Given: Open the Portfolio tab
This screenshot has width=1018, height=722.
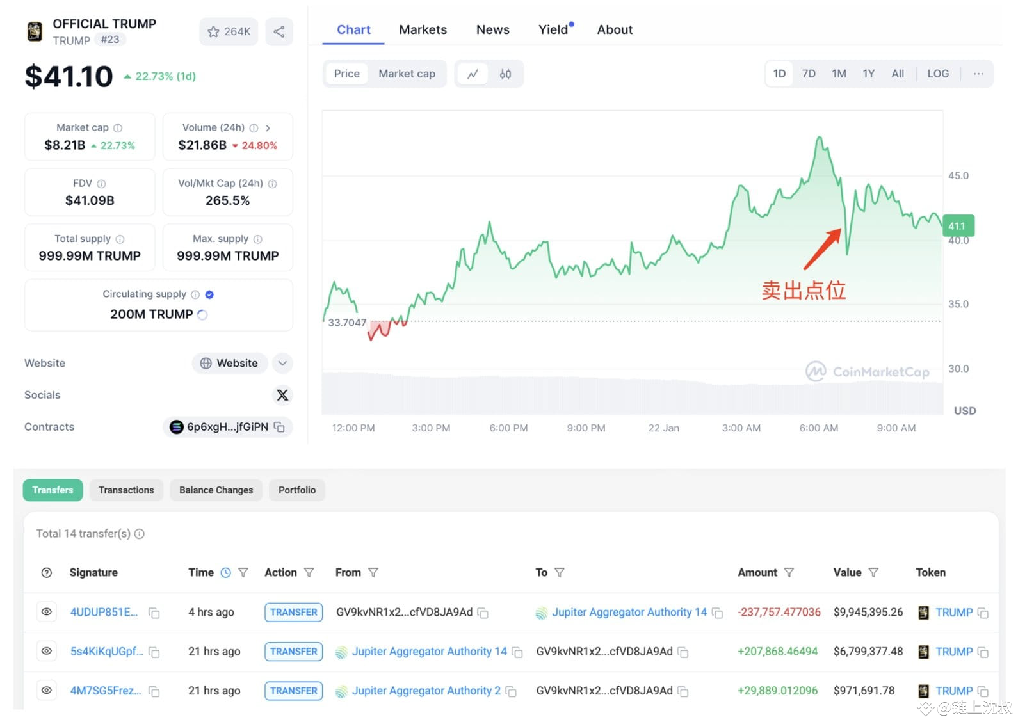Looking at the screenshot, I should (x=297, y=490).
